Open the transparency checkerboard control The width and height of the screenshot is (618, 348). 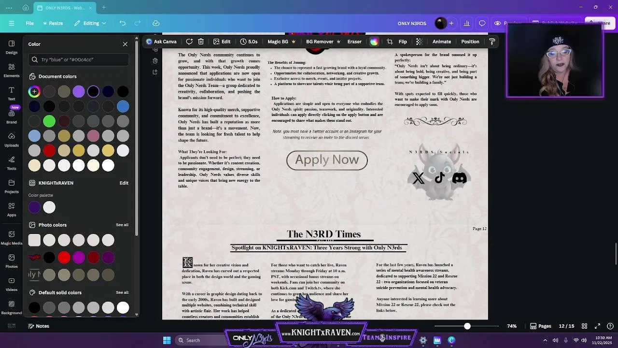point(419,42)
